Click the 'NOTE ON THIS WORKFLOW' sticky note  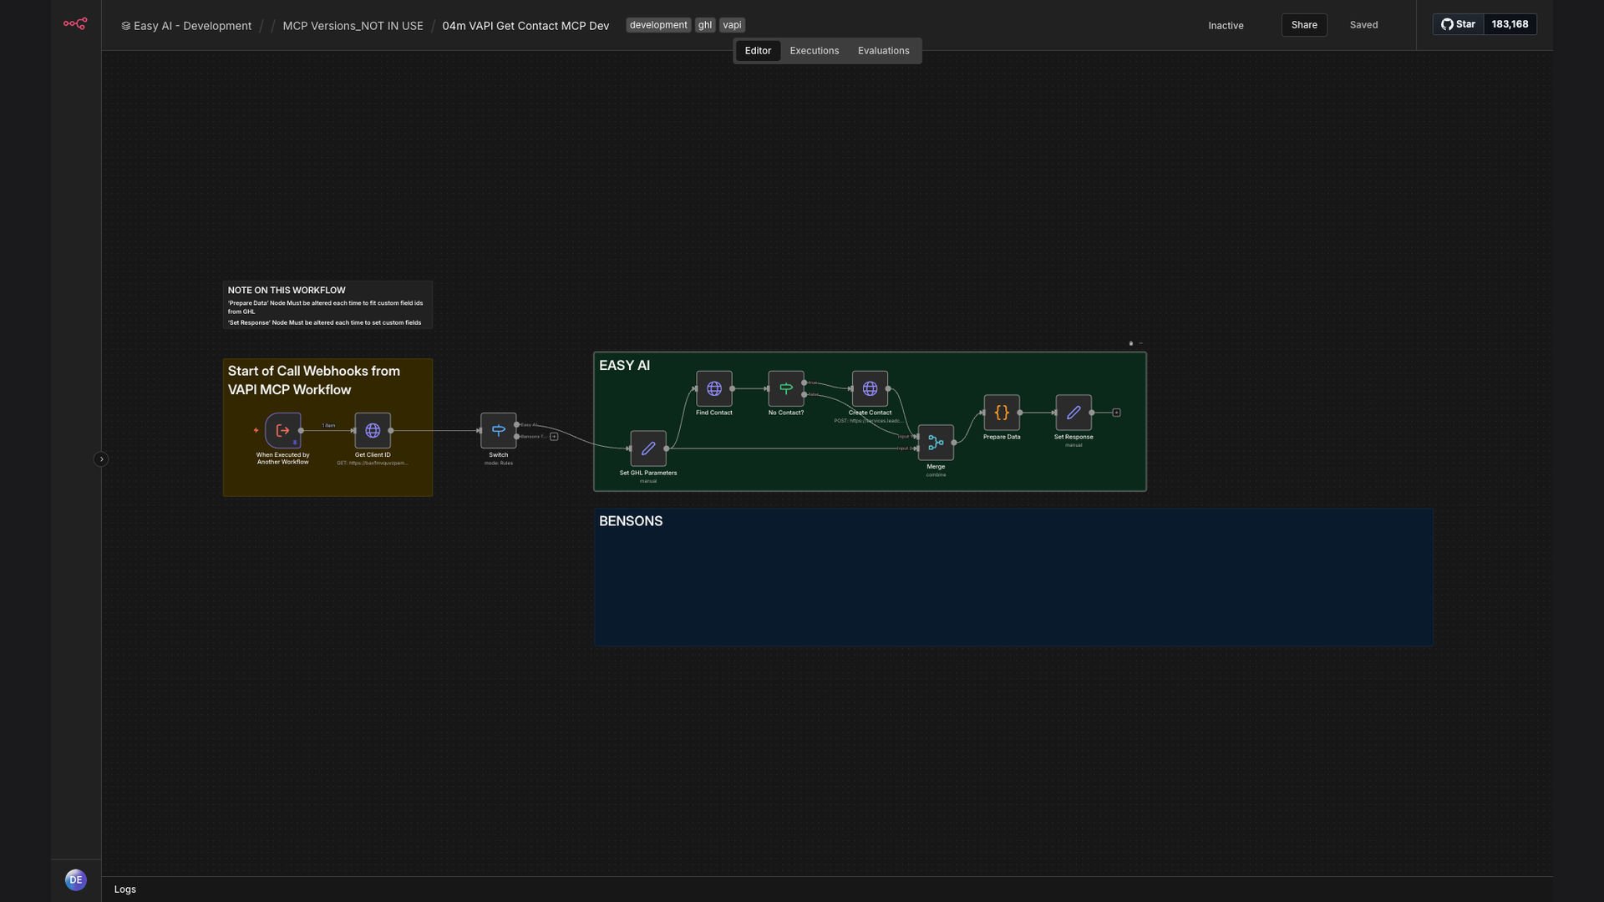327,305
